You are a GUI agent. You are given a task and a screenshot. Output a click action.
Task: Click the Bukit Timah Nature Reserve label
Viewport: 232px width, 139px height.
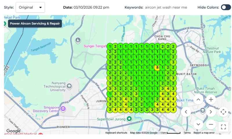tap(206, 90)
